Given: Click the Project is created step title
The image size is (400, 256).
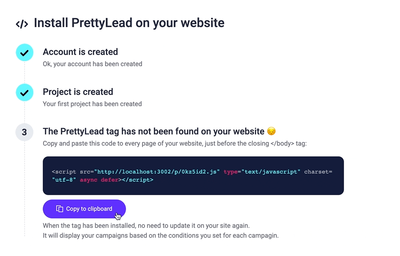Looking at the screenshot, I should click(78, 92).
